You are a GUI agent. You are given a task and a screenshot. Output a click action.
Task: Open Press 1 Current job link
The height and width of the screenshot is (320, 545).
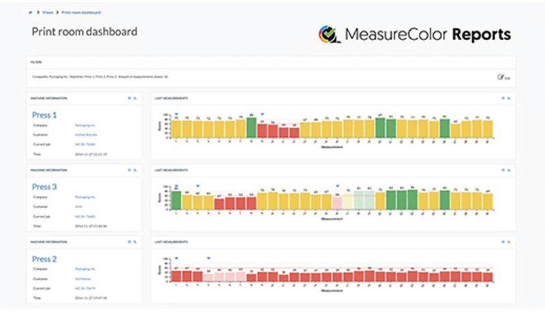[85, 144]
